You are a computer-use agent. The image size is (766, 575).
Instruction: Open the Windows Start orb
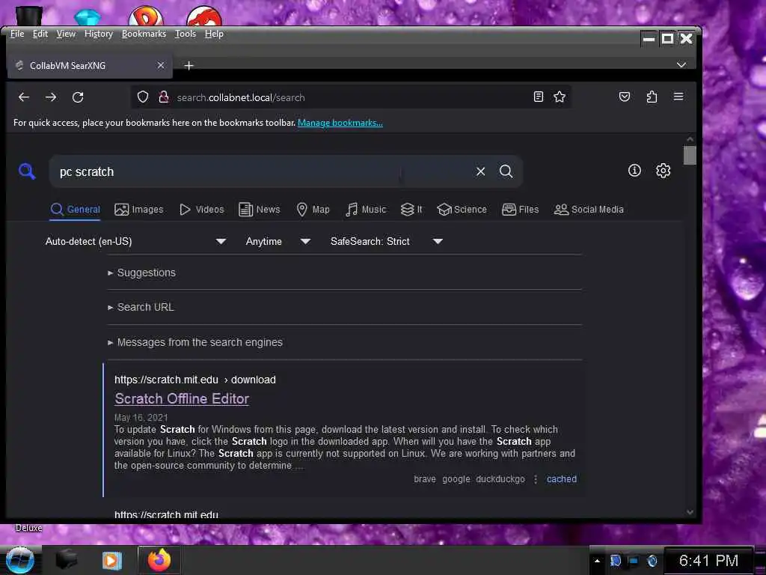coord(19,560)
